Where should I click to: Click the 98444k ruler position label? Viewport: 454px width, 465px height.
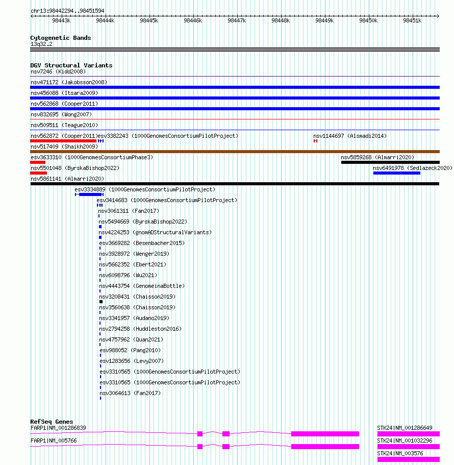pos(105,20)
